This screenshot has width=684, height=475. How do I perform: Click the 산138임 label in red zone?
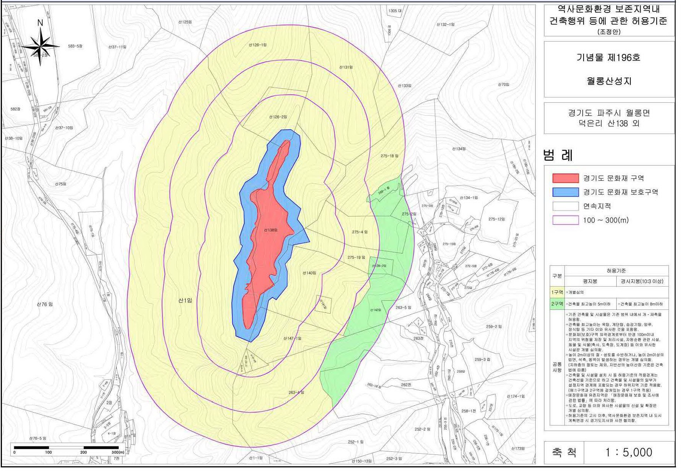[270, 230]
